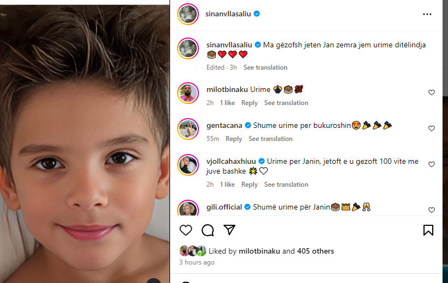
Task: Open the sinanvllasaliu username in the post header
Action: coord(228,14)
